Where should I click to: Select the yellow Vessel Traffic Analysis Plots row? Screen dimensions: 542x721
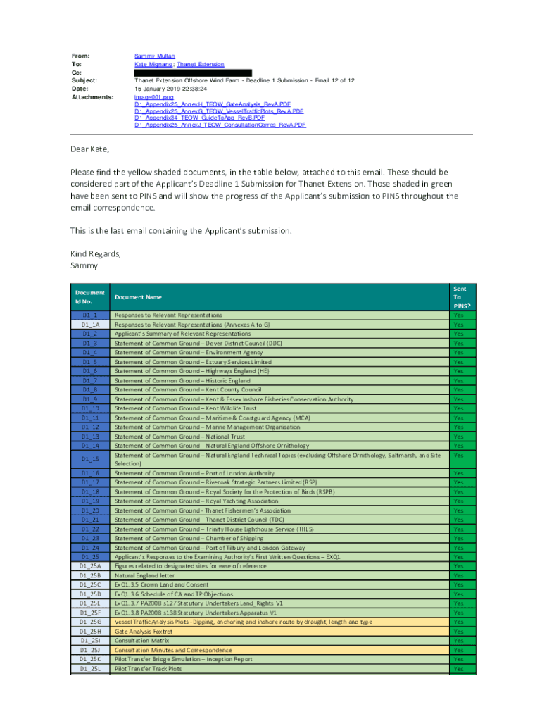(x=244, y=622)
